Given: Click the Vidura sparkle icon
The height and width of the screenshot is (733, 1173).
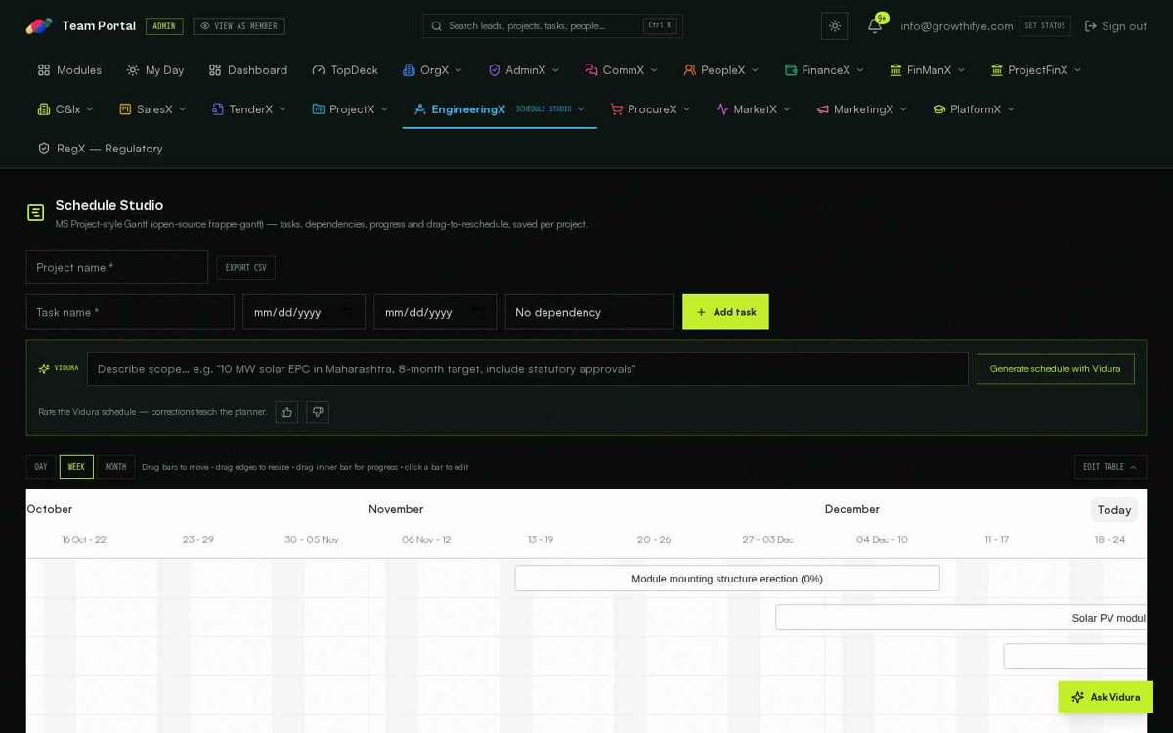Looking at the screenshot, I should tap(44, 368).
